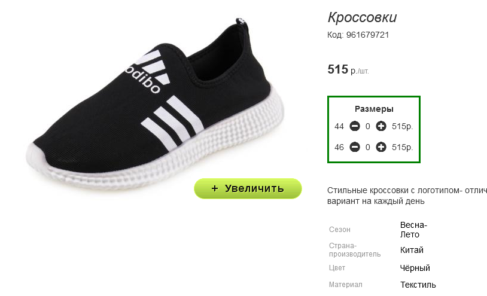Select the quantity value for size 44

pyautogui.click(x=368, y=126)
